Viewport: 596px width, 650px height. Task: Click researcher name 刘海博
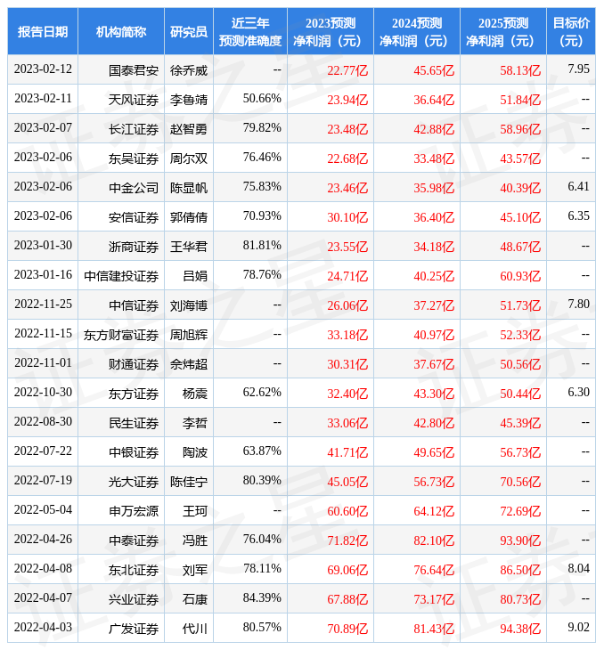pos(189,306)
